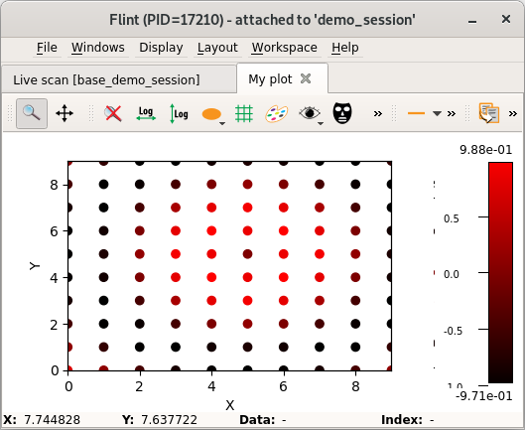Select the pan arrows tool

(x=65, y=113)
